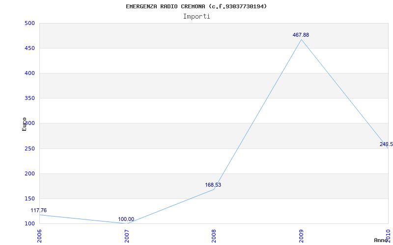Click the 350 y-axis value

pos(29,98)
